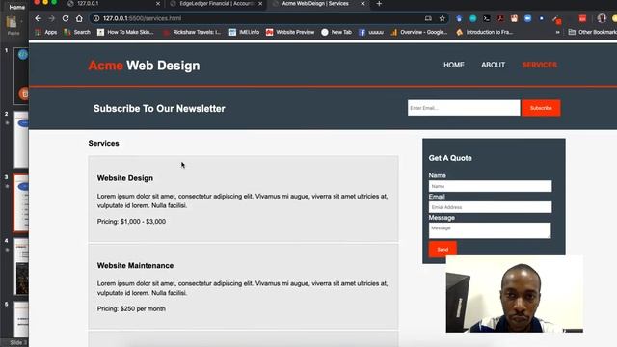Open the 'New Tab' bookmark
This screenshot has height=347, width=617.
tap(336, 32)
